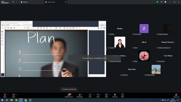Click the view layout icon in title bar
Screen dimensions: 181x102
click(x=165, y=2)
